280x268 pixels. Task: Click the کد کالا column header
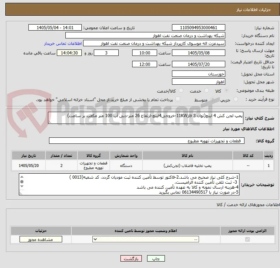tap(248, 156)
